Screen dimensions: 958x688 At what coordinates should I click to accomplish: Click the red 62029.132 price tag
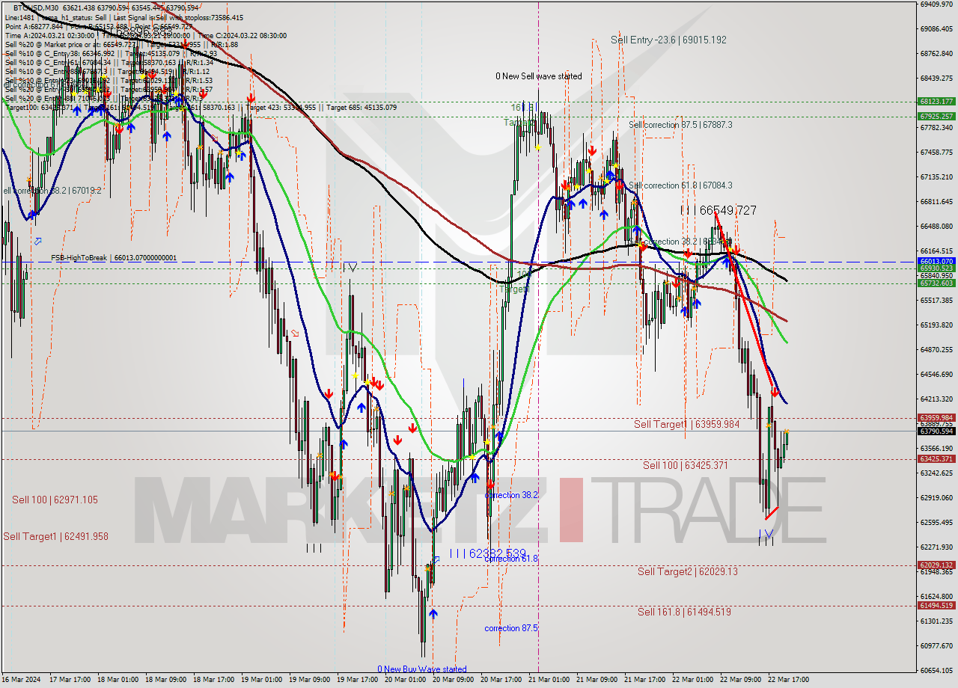point(936,565)
